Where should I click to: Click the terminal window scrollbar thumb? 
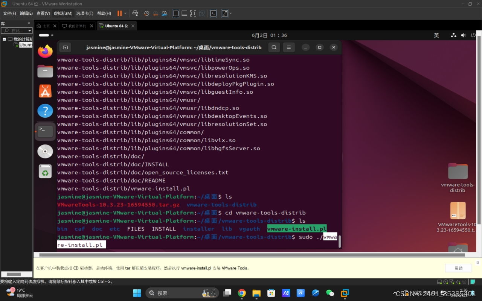(x=340, y=242)
